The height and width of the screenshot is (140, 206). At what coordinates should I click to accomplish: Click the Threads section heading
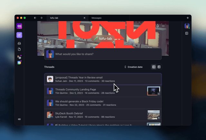(x=49, y=67)
